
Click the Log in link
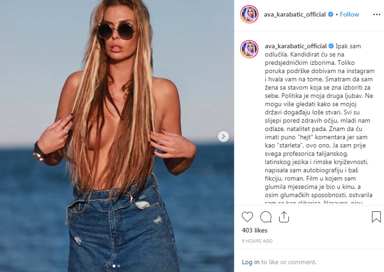pyautogui.click(x=250, y=262)
